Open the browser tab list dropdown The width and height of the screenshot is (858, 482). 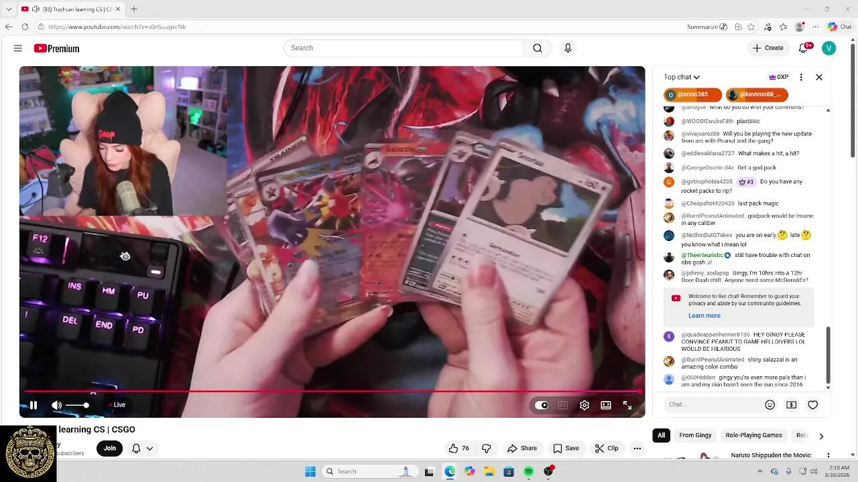click(9, 9)
